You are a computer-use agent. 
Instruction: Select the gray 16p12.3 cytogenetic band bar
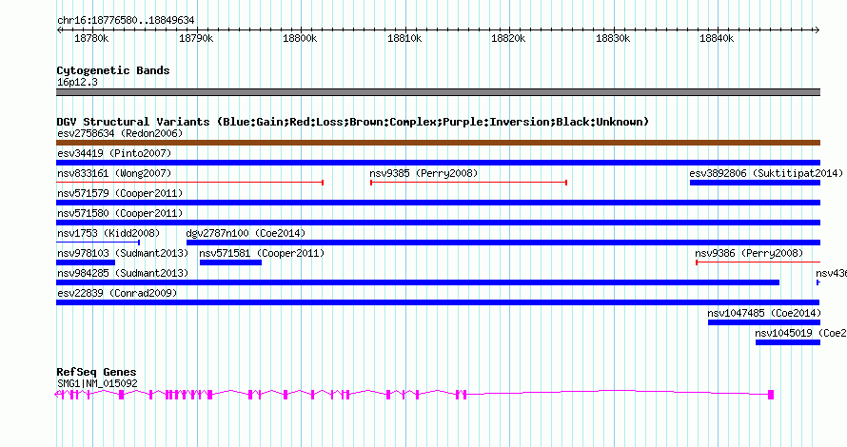coord(438,92)
